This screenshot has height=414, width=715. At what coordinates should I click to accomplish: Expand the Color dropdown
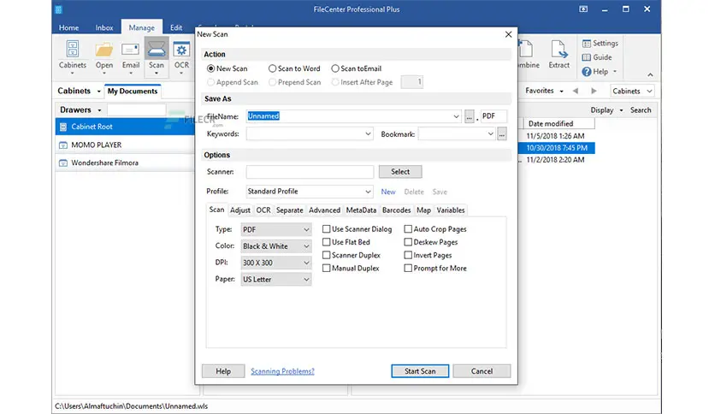276,246
